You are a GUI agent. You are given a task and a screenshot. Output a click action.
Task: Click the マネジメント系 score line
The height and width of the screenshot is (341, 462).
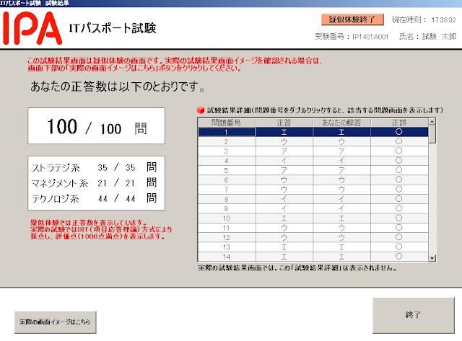95,183
